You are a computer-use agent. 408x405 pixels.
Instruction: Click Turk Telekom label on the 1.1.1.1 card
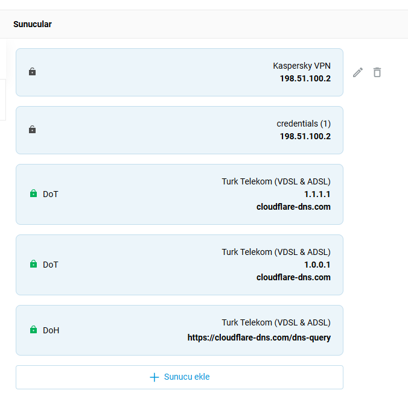coord(276,181)
